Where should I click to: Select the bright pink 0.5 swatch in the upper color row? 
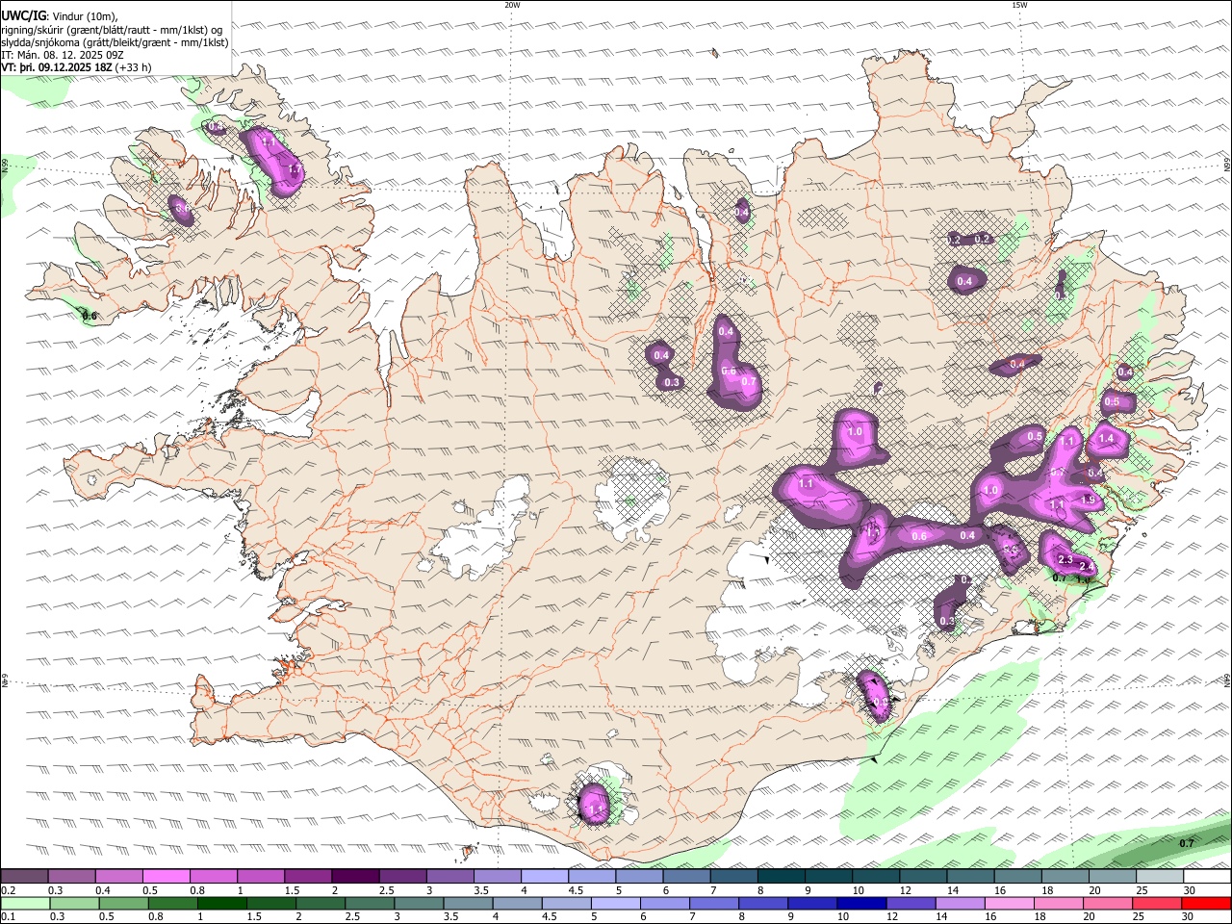tap(167, 877)
